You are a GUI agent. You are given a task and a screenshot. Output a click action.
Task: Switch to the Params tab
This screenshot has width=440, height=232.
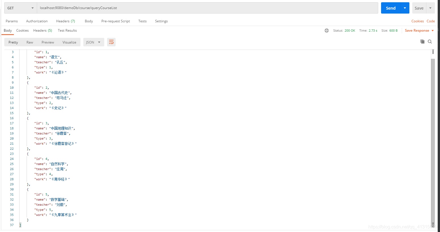12,21
